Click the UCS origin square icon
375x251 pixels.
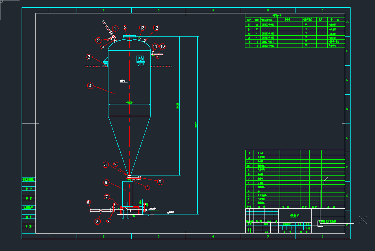click(320, 224)
